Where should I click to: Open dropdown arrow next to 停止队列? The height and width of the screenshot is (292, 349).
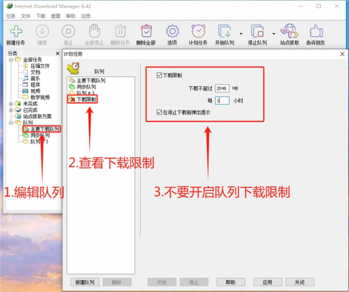pos(274,34)
